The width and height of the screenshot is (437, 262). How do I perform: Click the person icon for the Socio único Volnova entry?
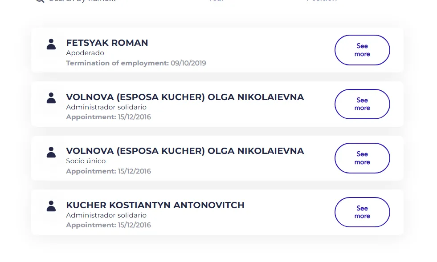click(x=51, y=152)
